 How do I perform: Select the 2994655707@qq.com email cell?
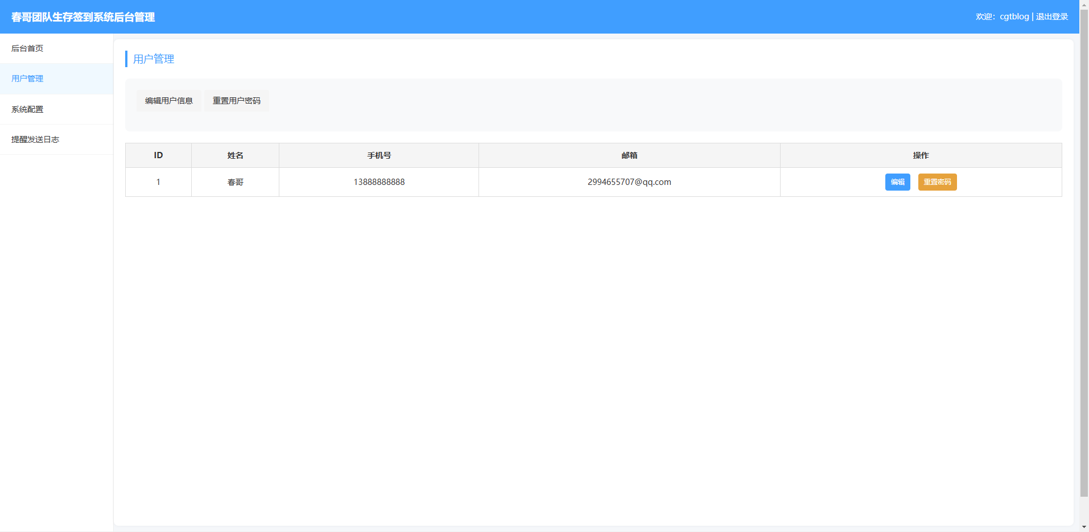point(629,182)
